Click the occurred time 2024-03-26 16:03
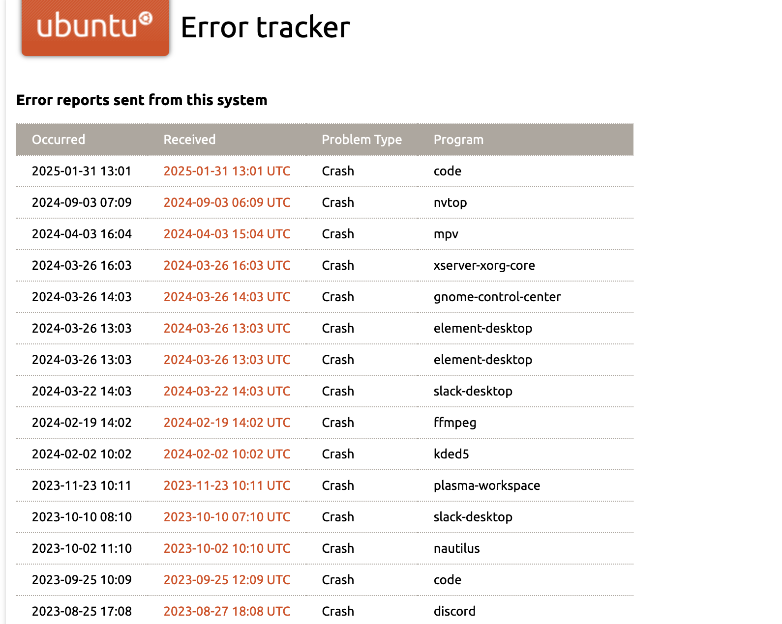Viewport: 782px width, 624px height. tap(82, 265)
